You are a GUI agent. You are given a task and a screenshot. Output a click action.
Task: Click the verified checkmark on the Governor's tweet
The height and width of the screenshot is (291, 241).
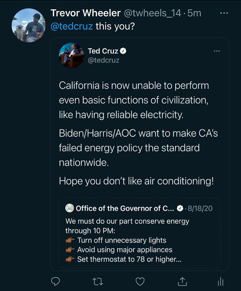coord(180,208)
